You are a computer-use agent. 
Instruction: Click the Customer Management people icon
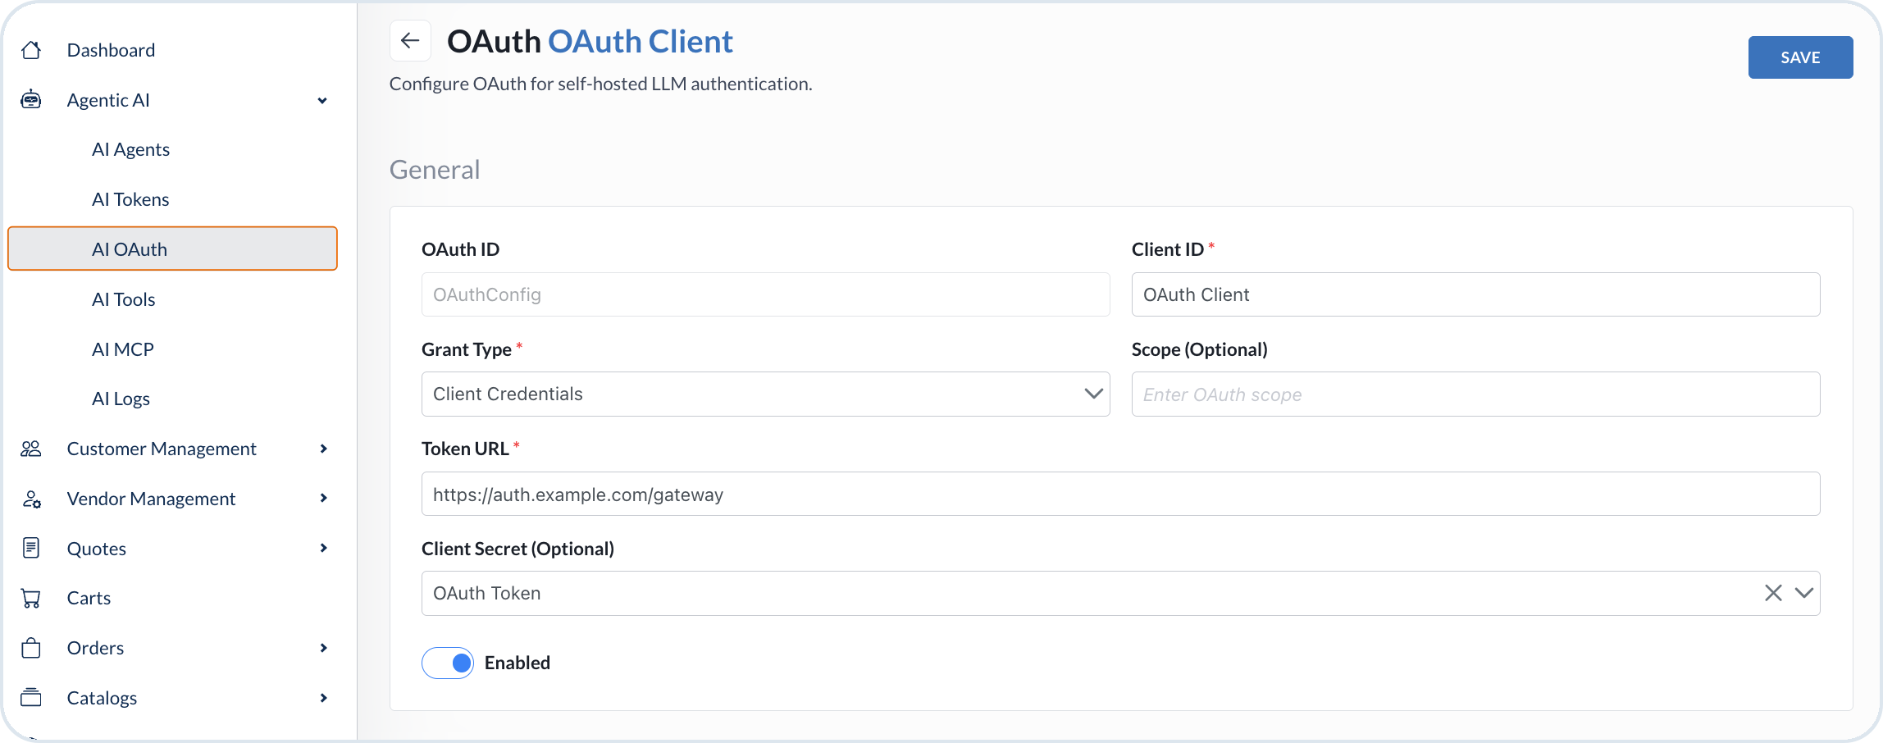point(31,449)
